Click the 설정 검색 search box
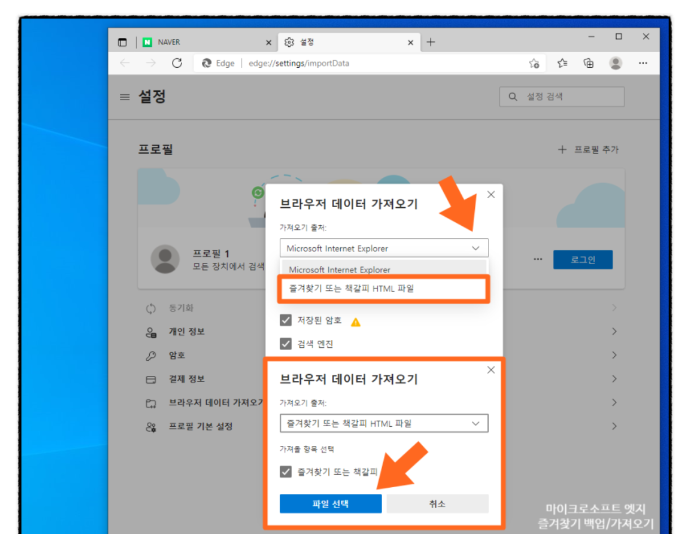 pyautogui.click(x=562, y=97)
